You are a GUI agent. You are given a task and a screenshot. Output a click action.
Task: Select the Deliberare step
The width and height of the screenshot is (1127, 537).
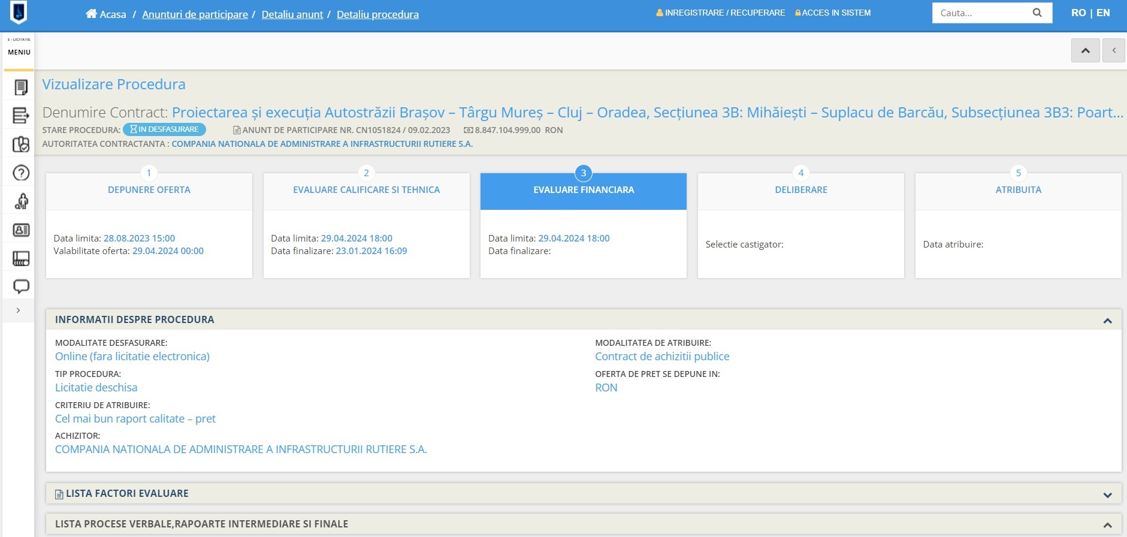pyautogui.click(x=801, y=190)
